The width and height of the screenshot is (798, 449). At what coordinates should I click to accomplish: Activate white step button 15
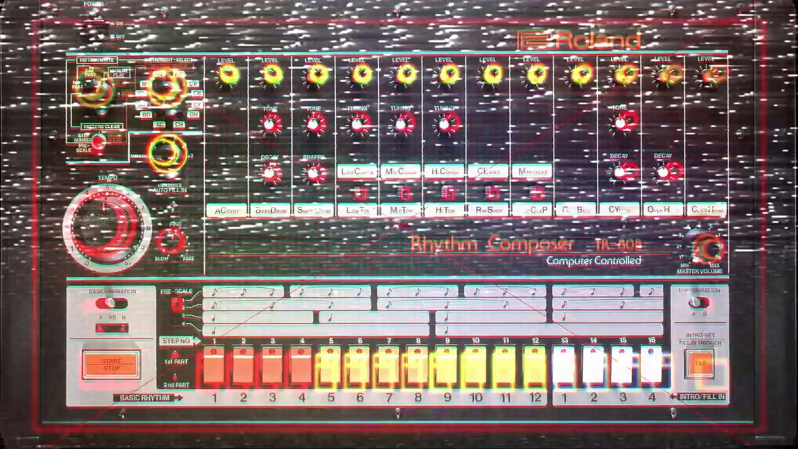tap(622, 366)
